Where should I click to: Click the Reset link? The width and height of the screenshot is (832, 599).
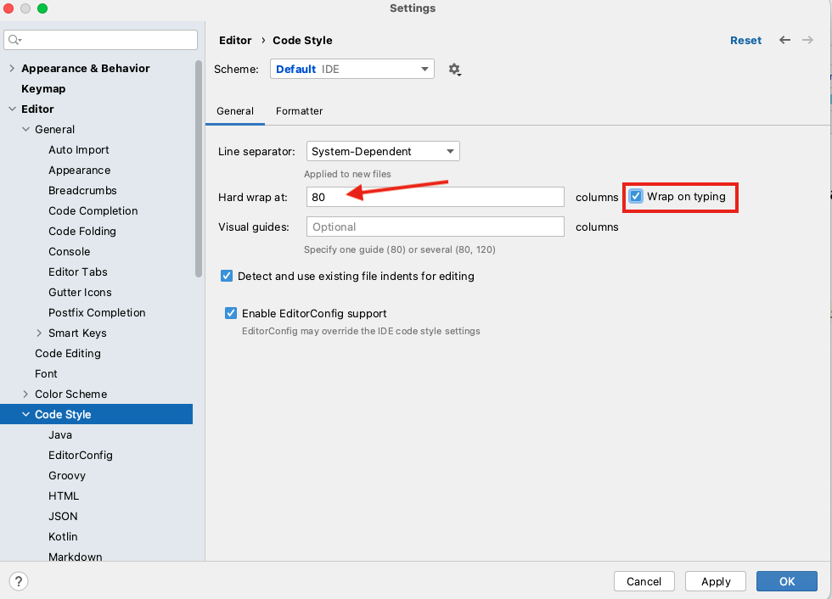pyautogui.click(x=745, y=40)
